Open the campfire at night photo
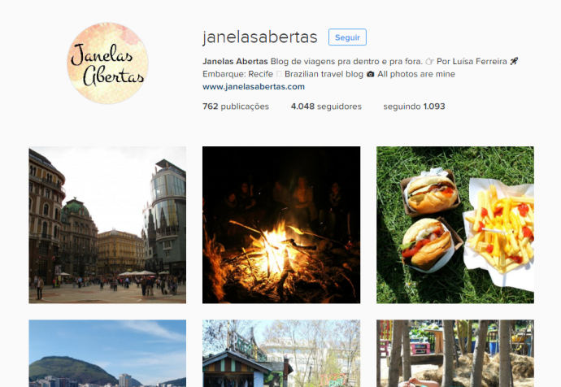This screenshot has width=561, height=387. pos(281,224)
